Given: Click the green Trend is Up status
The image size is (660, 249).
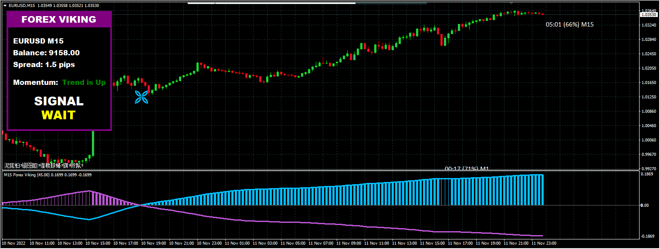Looking at the screenshot, I should pos(84,82).
